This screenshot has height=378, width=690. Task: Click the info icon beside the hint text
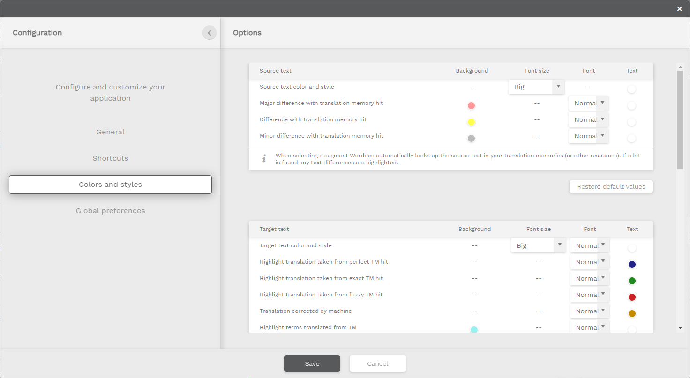coord(264,159)
